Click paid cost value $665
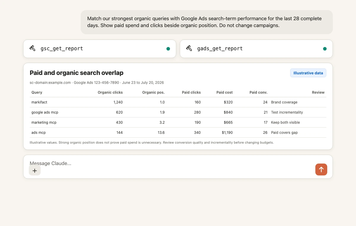356x226 pixels. (x=228, y=123)
